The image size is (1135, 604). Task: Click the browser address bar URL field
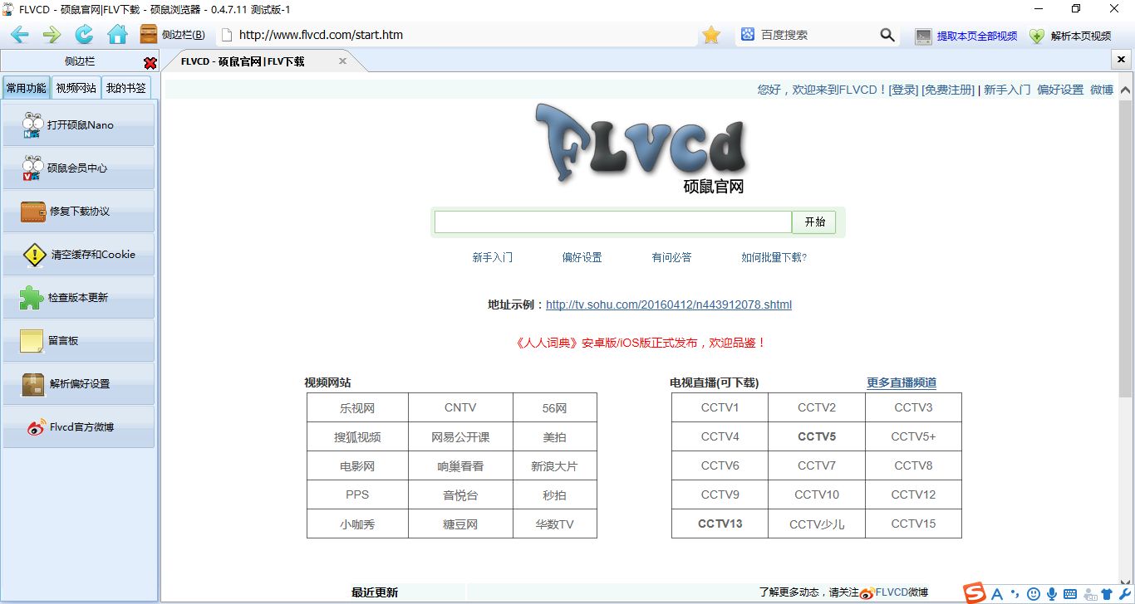(x=457, y=35)
